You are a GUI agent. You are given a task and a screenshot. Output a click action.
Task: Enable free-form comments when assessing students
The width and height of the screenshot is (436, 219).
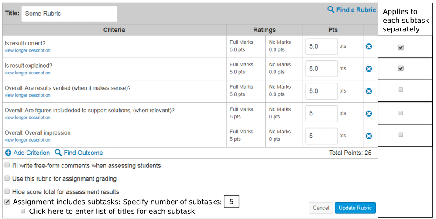pos(7,166)
